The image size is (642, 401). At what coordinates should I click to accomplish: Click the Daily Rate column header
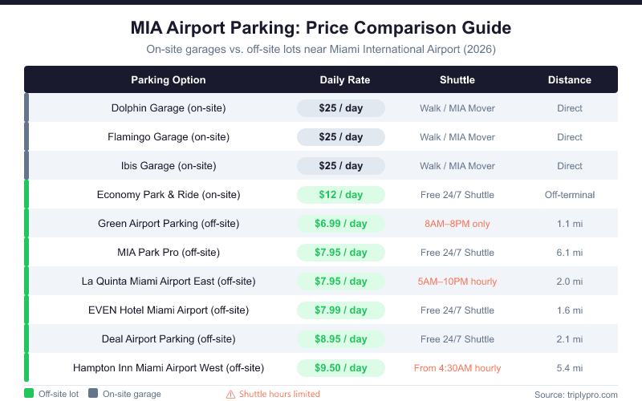341,79
